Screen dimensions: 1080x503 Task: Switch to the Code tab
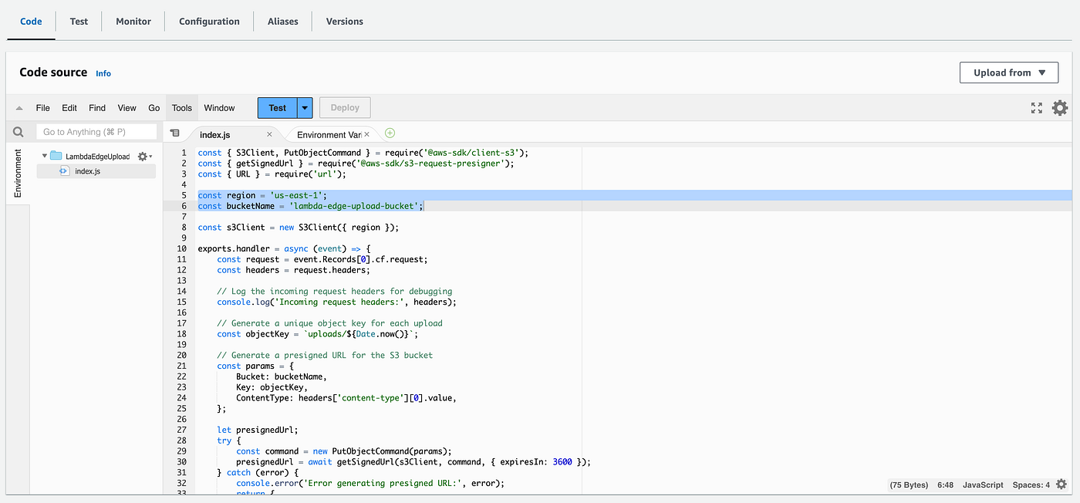(31, 21)
